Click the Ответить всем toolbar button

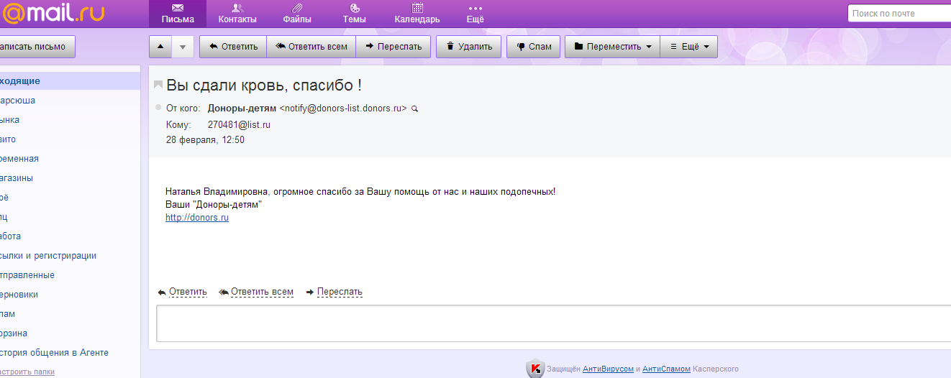pos(311,47)
